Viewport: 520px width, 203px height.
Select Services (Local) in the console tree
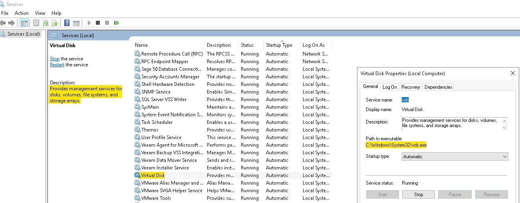24,34
